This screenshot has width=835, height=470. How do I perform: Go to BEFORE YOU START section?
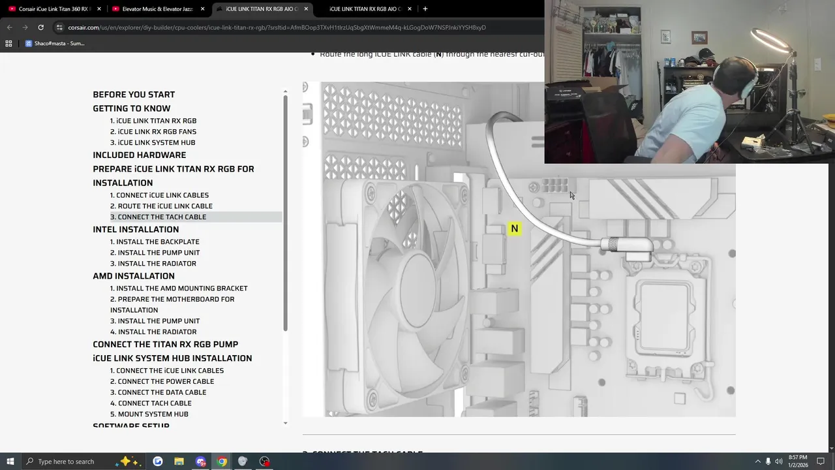click(x=134, y=95)
